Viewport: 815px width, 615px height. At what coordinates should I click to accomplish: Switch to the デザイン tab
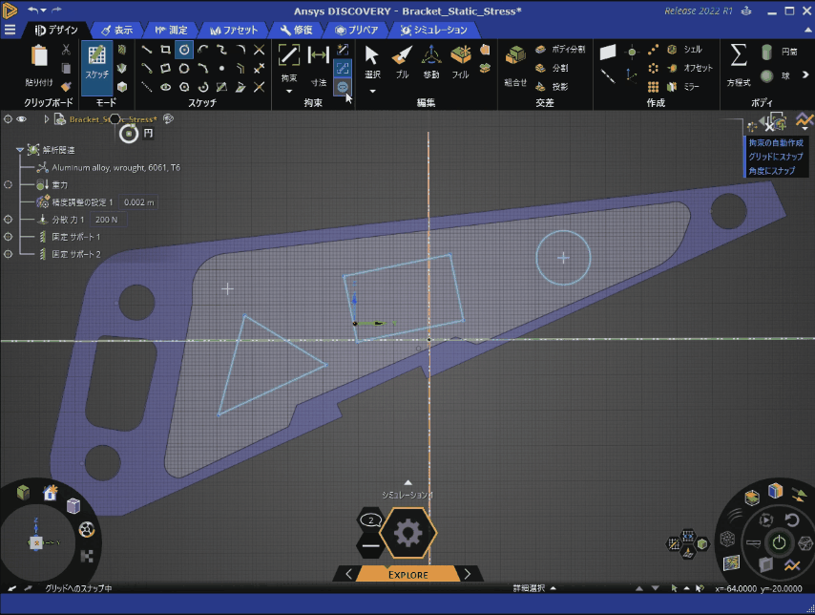[56, 31]
